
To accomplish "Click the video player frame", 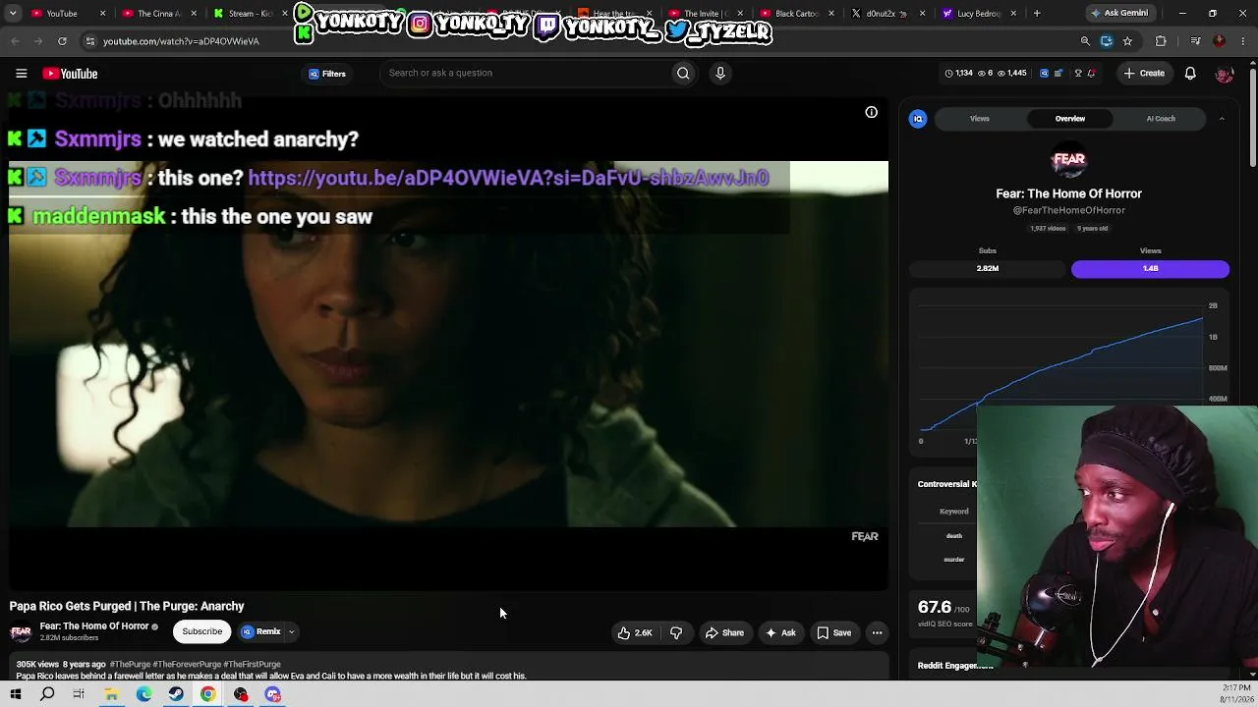I will [x=448, y=344].
